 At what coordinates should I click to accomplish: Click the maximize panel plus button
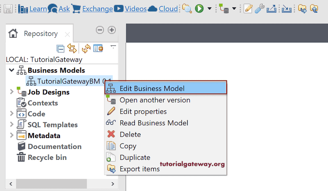coord(112,30)
